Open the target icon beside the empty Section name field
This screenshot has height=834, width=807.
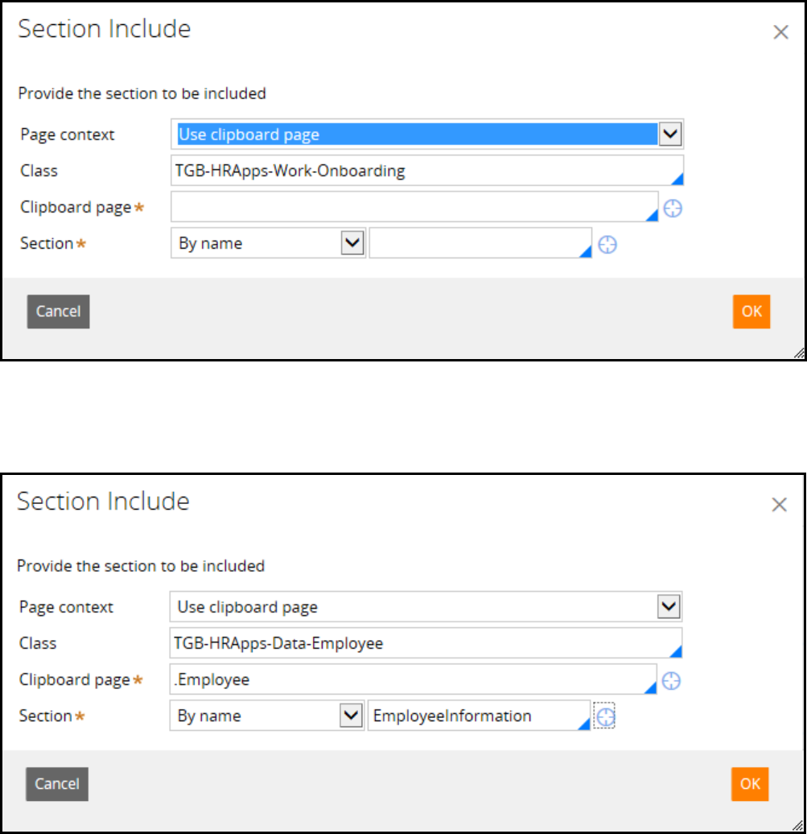click(x=608, y=245)
